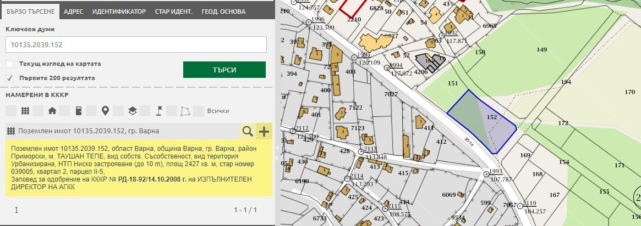
Task: Click the address location pin icon
Action: point(105,111)
